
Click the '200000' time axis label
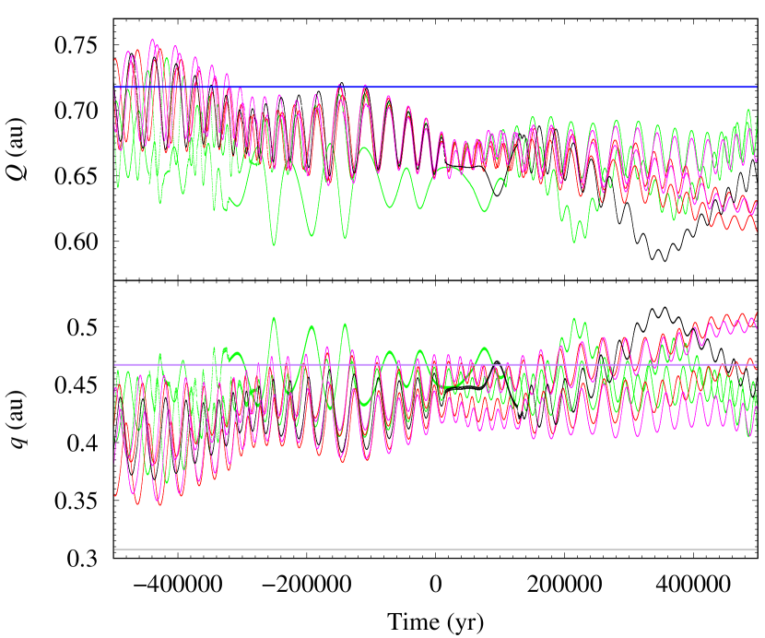(x=564, y=584)
